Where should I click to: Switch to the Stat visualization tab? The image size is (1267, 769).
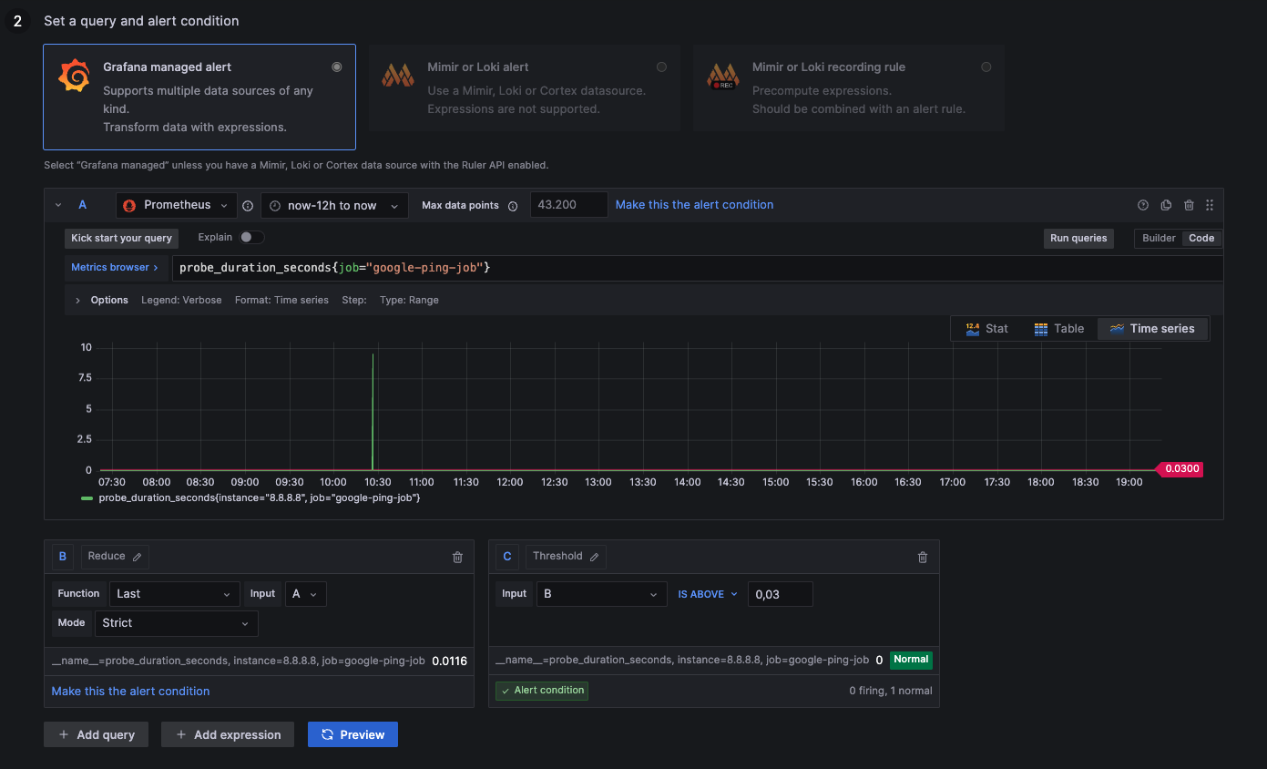pos(987,329)
